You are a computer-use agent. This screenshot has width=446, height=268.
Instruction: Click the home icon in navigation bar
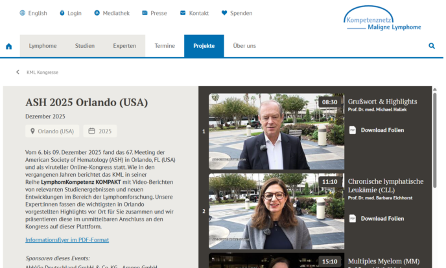9,47
